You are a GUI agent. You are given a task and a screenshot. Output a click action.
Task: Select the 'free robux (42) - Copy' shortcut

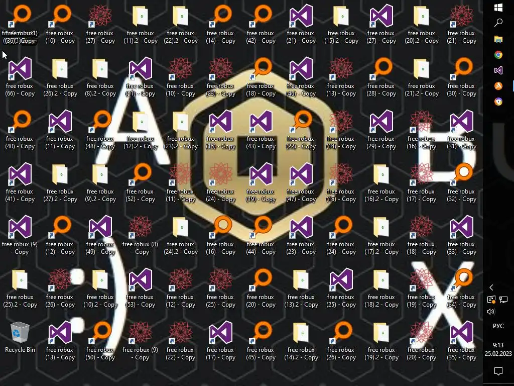click(261, 24)
